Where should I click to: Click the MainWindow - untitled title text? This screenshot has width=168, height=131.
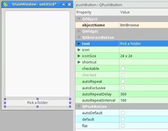point(34,4)
